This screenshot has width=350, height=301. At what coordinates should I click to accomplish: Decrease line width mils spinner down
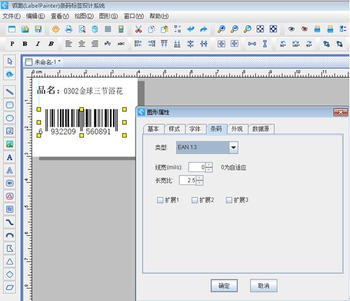coord(209,170)
